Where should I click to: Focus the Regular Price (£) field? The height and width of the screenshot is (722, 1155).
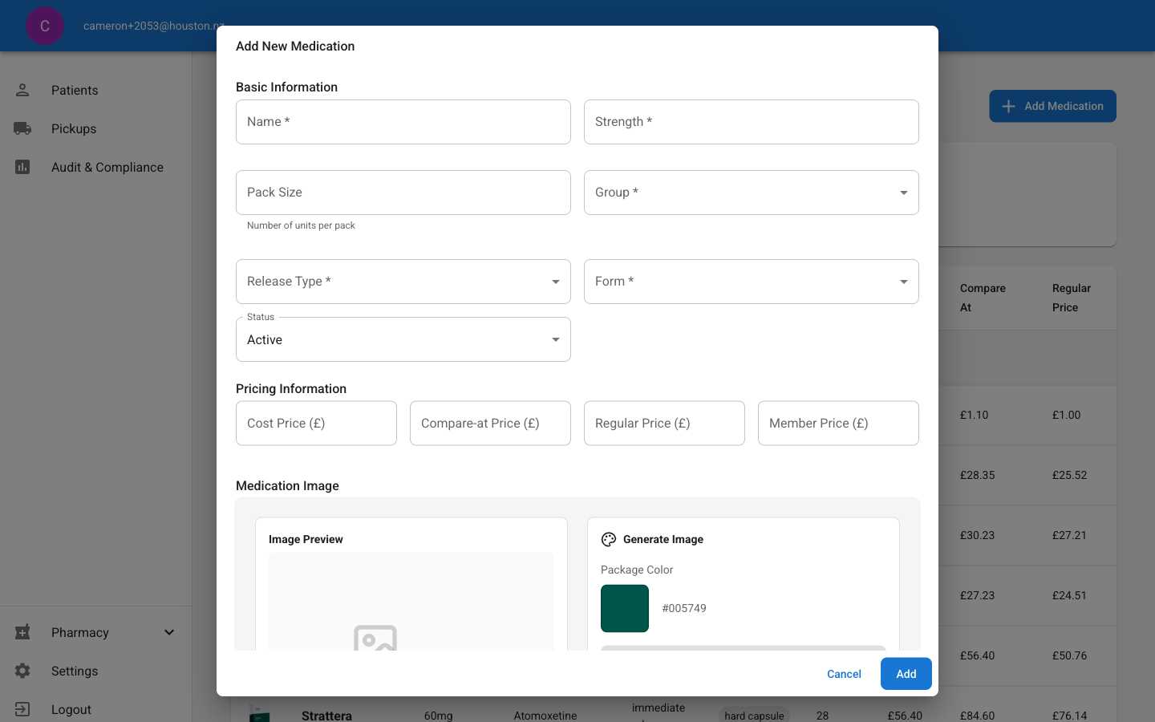(x=664, y=424)
